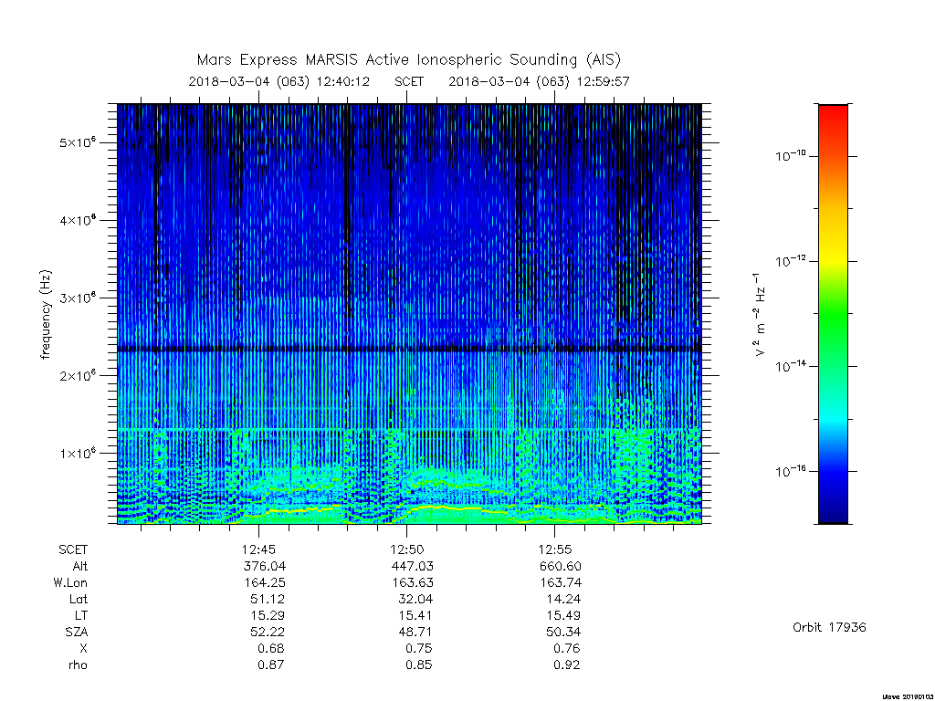Click the colorbar tick label '10⁻¹⁶'
The height and width of the screenshot is (701, 935).
(790, 471)
